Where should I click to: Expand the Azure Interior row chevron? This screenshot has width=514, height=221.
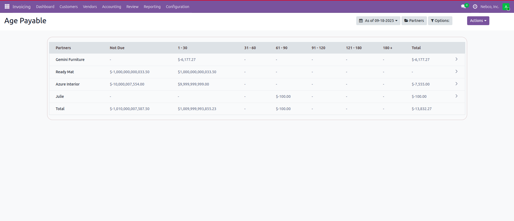[x=456, y=84]
